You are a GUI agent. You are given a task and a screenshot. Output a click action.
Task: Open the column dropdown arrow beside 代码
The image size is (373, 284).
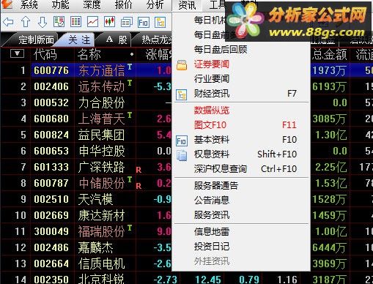17,53
